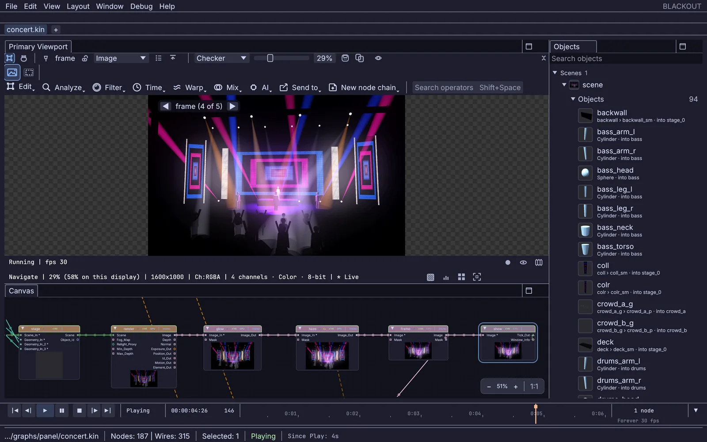Close the viewport toolbar with X

[544, 58]
